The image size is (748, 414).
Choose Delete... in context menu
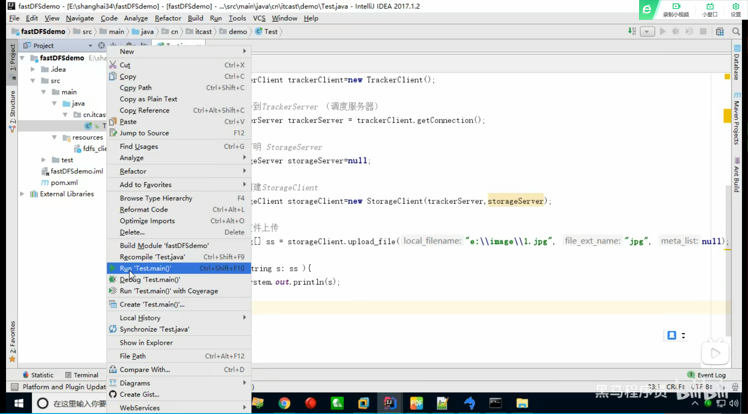click(x=179, y=232)
